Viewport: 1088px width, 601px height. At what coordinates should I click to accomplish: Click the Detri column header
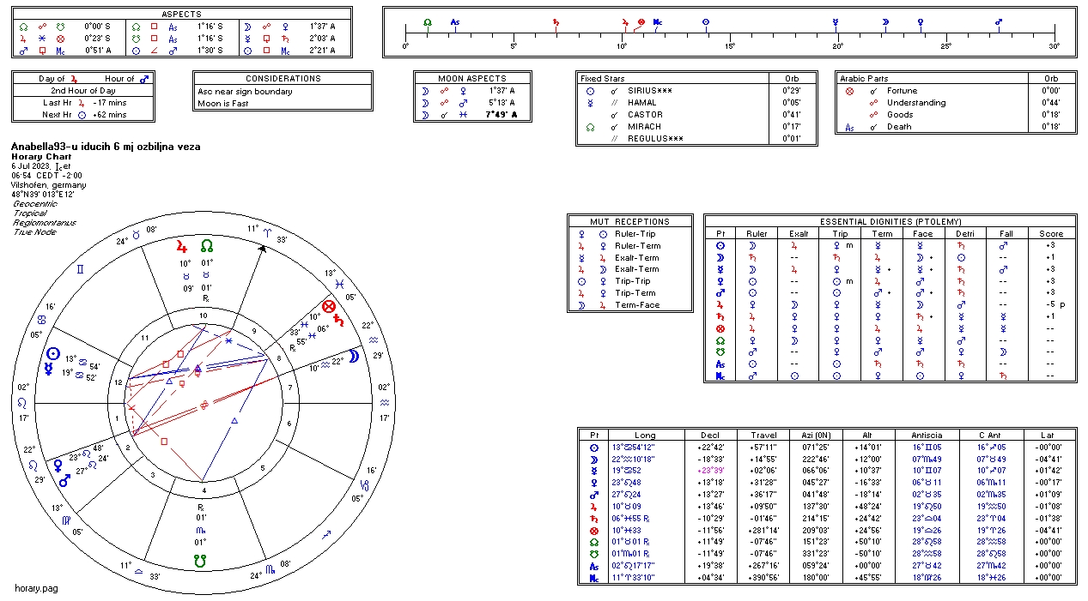tap(967, 233)
